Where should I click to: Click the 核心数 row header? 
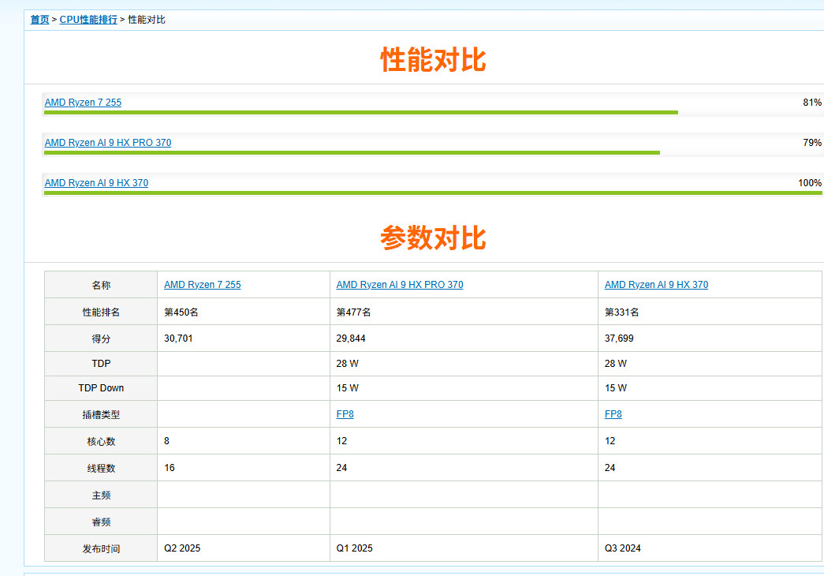tap(101, 441)
